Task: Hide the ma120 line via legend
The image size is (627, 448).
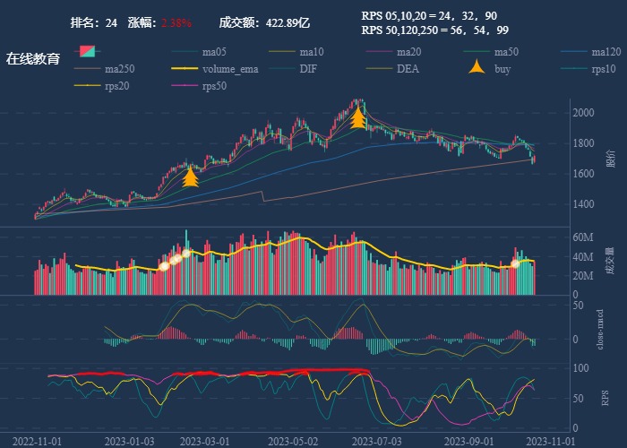Action: pos(606,52)
